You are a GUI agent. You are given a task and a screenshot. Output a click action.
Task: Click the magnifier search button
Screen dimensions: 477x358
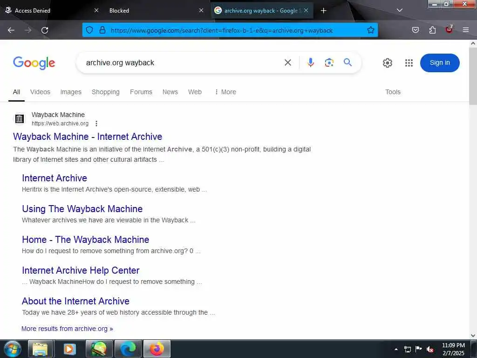[x=348, y=62]
